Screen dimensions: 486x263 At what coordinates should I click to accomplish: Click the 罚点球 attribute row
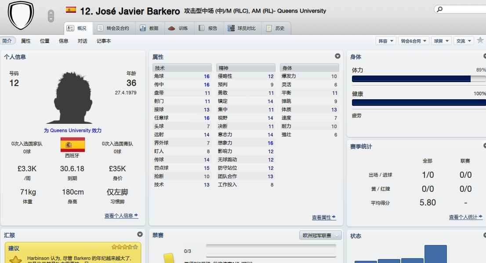(x=182, y=168)
